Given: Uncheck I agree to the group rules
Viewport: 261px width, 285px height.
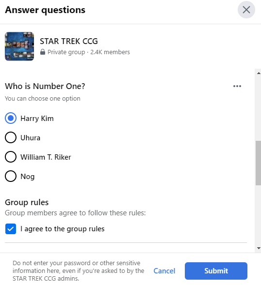Looking at the screenshot, I should [x=11, y=229].
